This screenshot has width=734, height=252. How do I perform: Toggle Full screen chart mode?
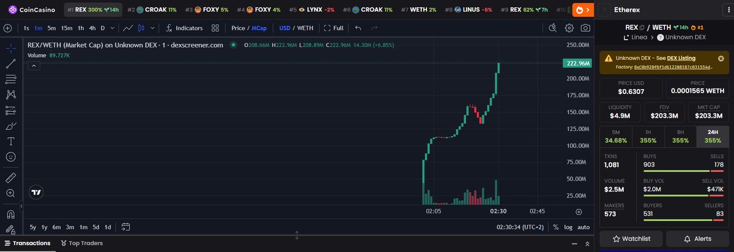pos(333,28)
